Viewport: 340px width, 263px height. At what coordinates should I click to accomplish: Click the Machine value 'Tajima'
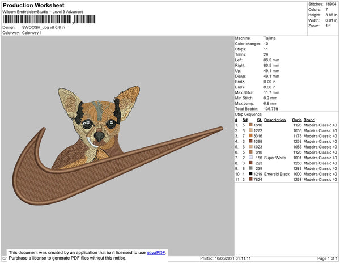click(270, 38)
